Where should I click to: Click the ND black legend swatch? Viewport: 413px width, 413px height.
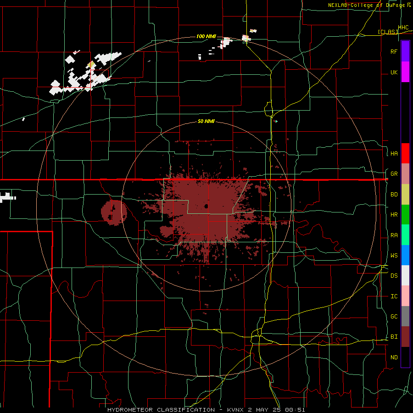[x=405, y=357]
